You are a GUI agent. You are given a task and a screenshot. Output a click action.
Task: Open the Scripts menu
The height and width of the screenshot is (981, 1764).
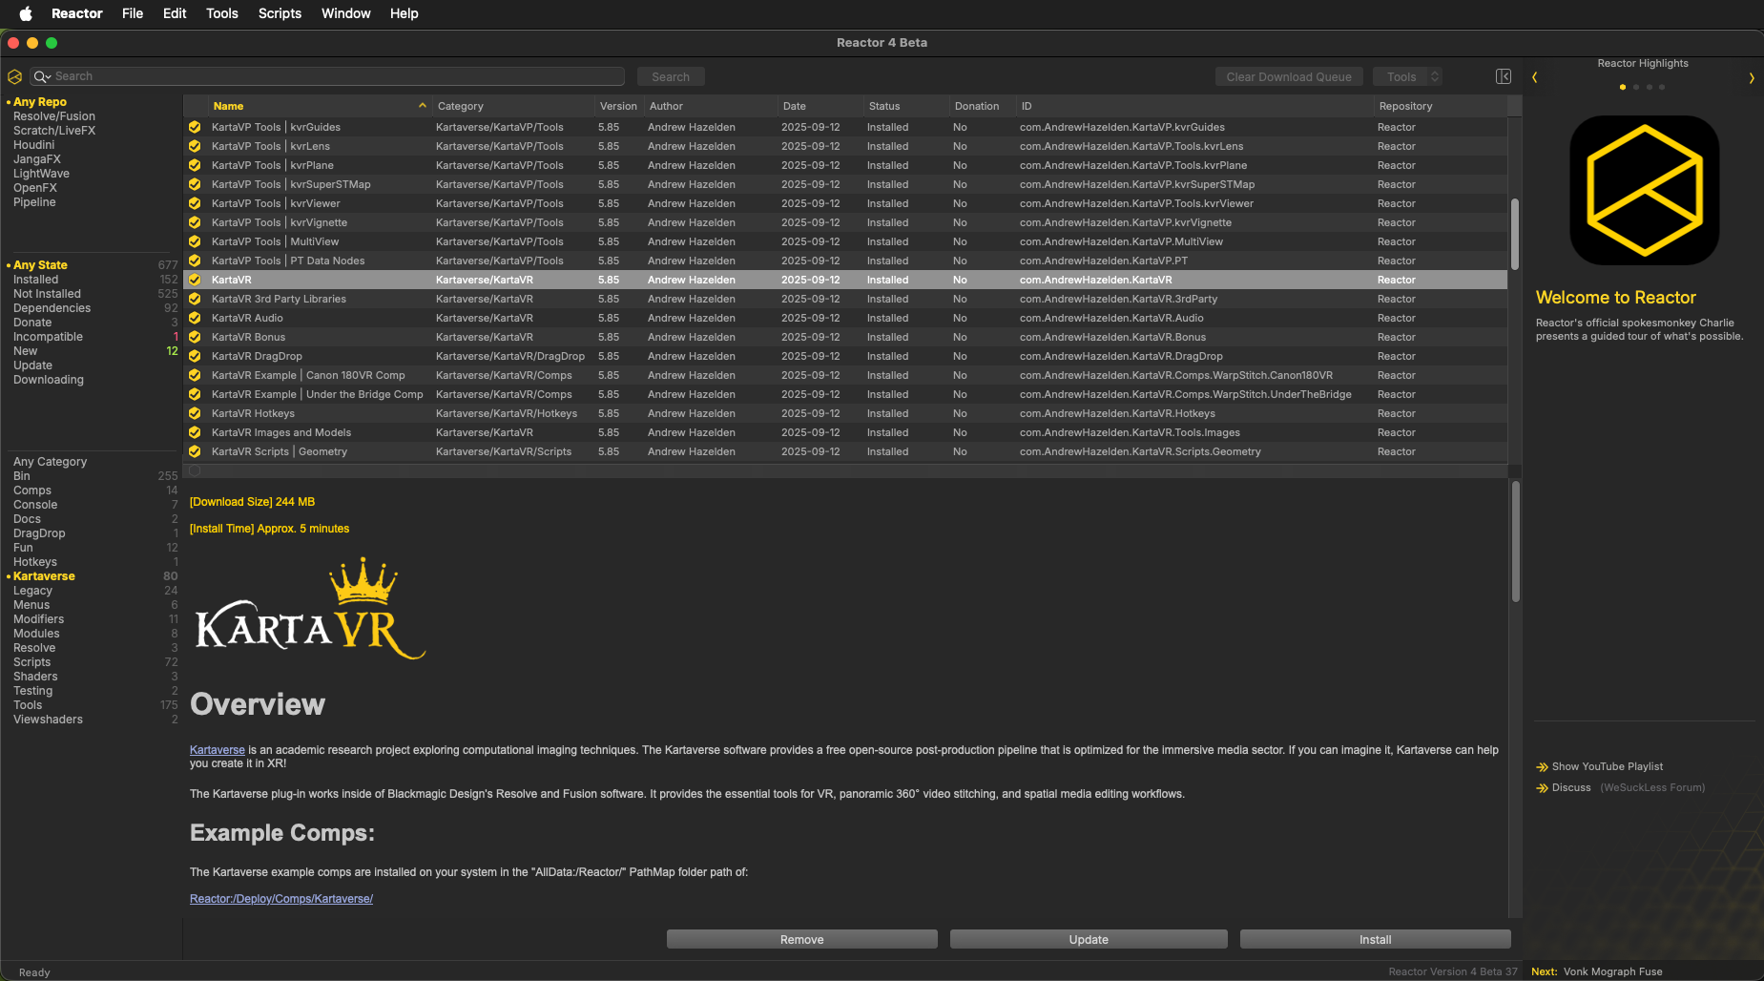[280, 13]
